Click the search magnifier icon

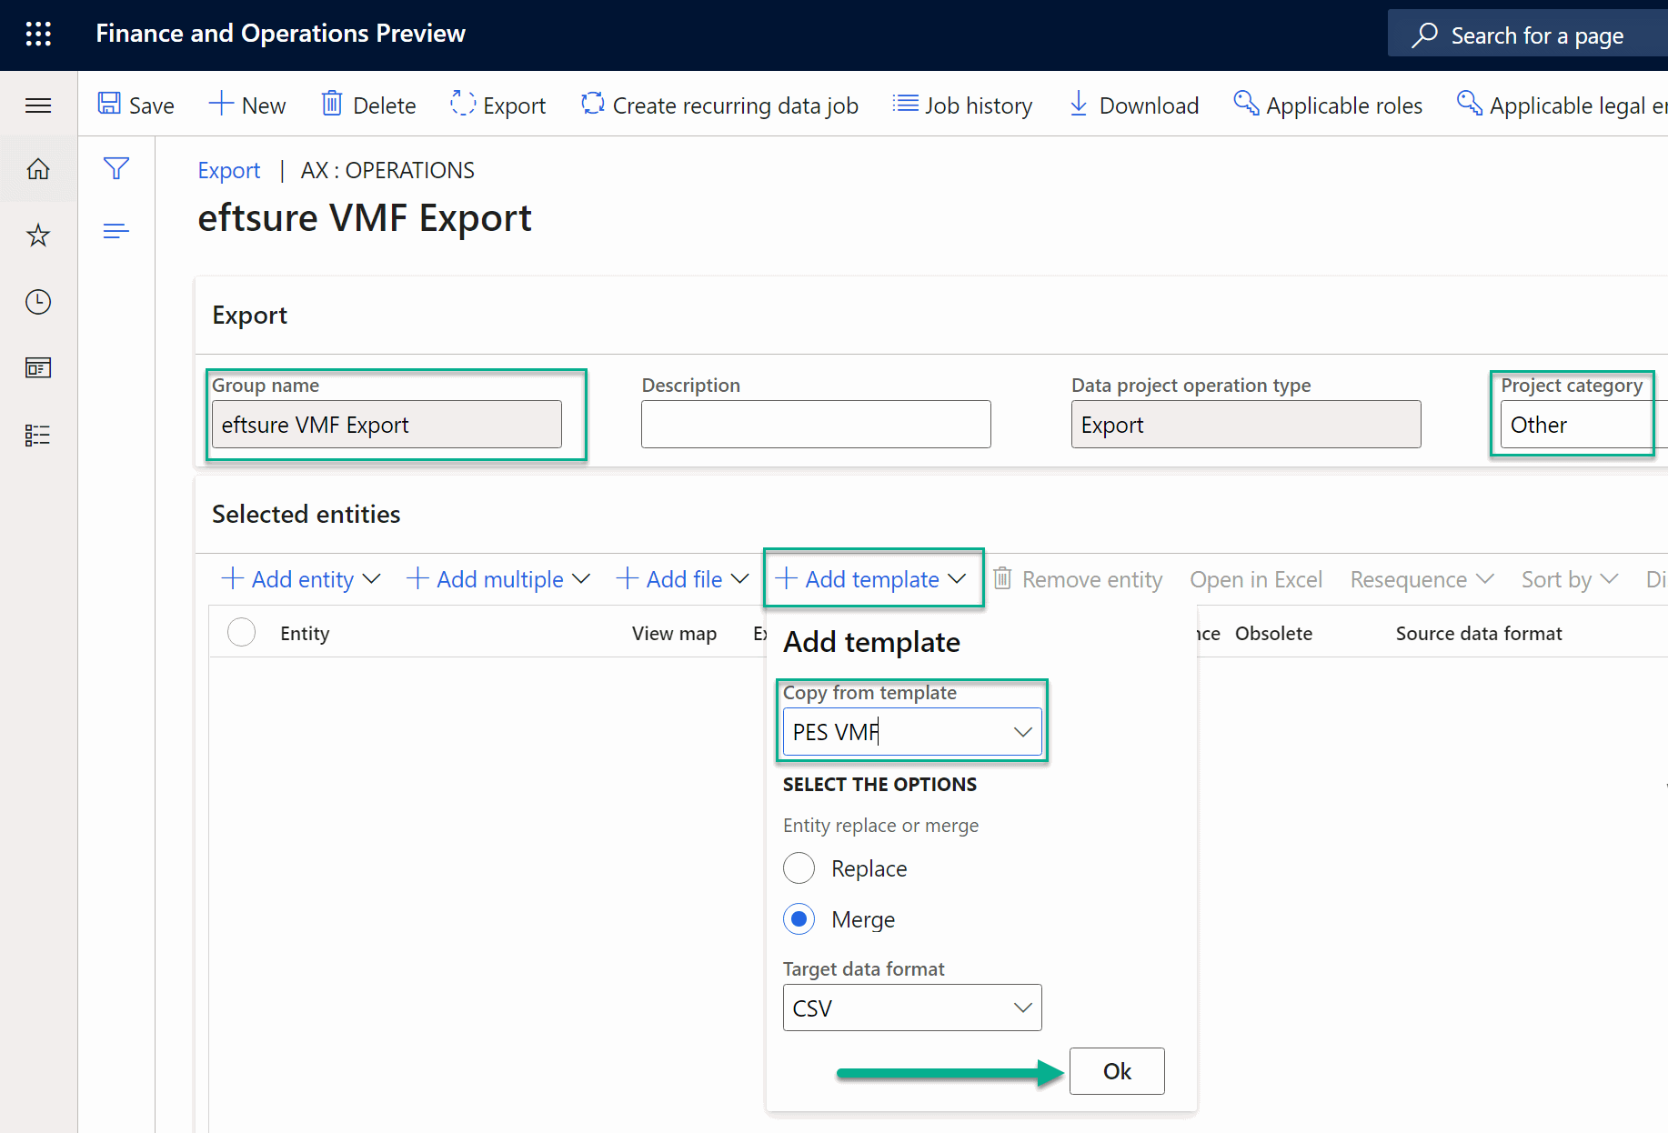click(x=1424, y=35)
